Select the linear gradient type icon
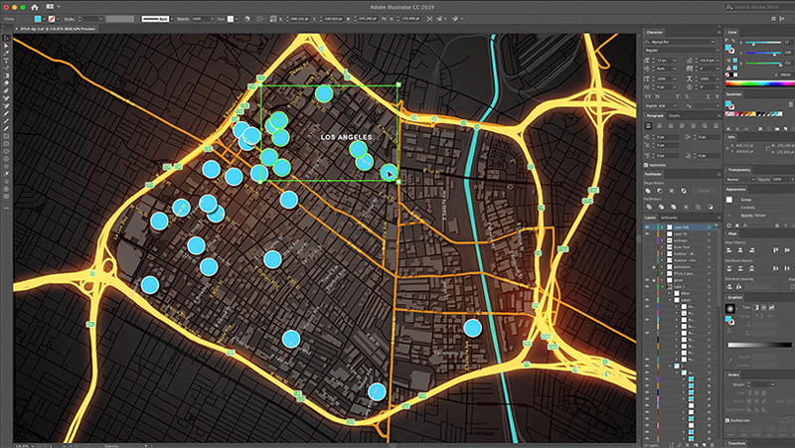The height and width of the screenshot is (448, 795). 755,309
